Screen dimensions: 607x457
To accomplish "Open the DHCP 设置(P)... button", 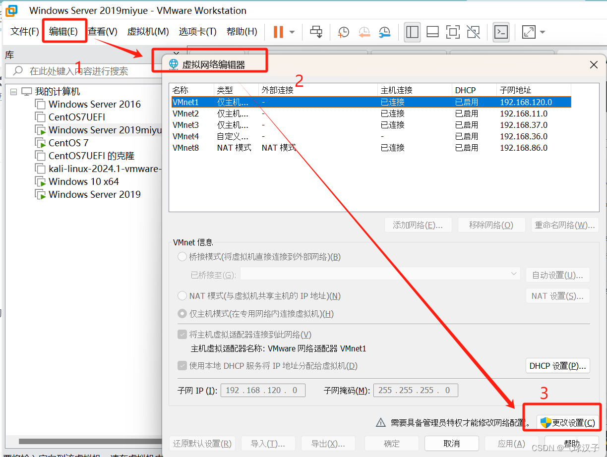I will pyautogui.click(x=558, y=366).
